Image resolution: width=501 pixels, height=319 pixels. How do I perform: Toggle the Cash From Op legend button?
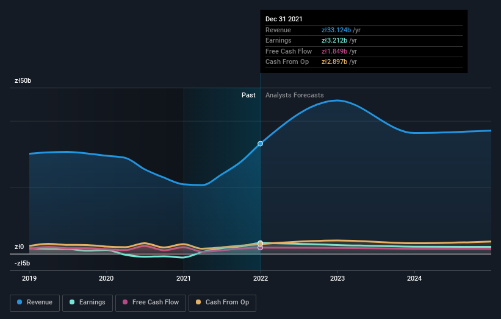tap(222, 303)
